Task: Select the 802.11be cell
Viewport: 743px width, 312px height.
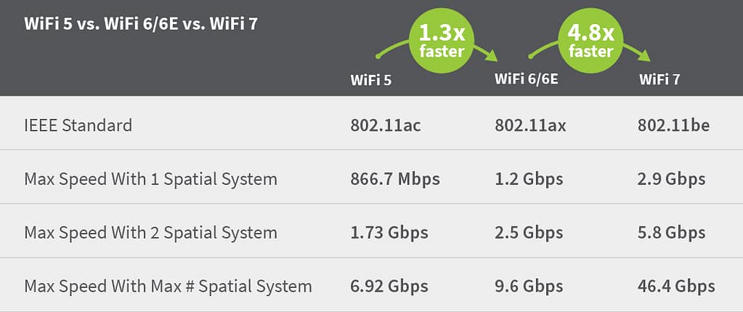Action: click(x=673, y=125)
